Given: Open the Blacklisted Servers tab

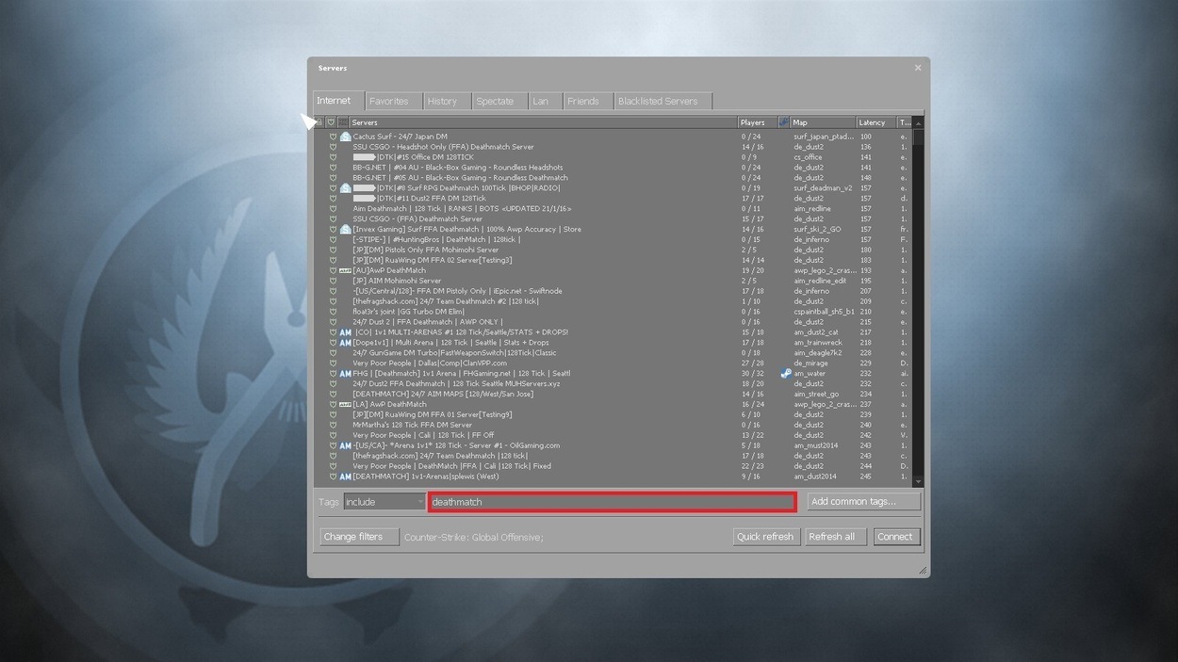Looking at the screenshot, I should click(663, 101).
